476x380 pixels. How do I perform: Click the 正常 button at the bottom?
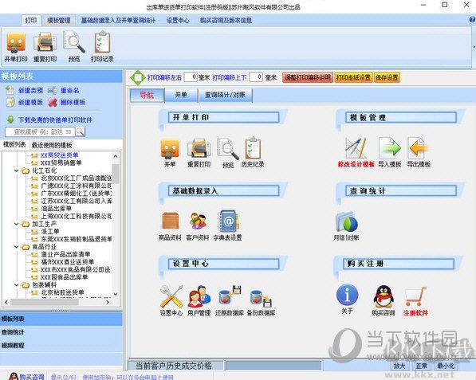pyautogui.click(x=421, y=366)
